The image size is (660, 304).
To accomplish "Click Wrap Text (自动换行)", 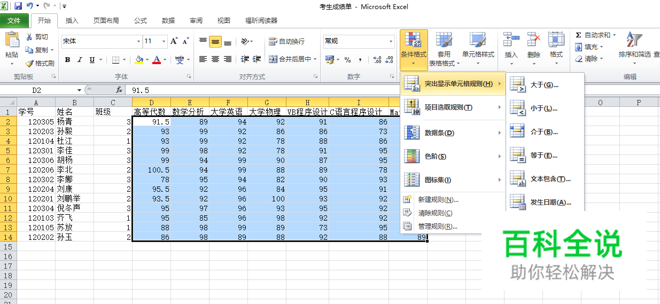I will coord(286,41).
